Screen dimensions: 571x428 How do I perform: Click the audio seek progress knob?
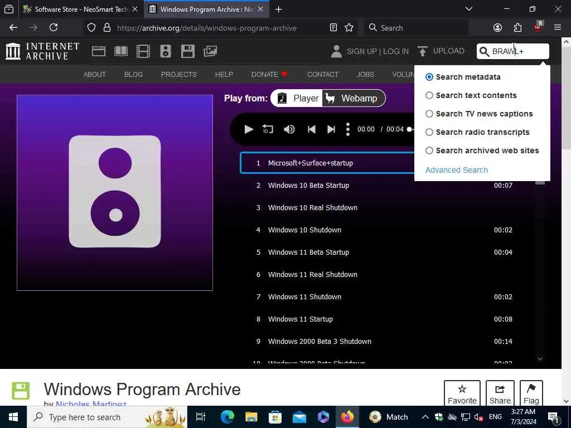(409, 129)
